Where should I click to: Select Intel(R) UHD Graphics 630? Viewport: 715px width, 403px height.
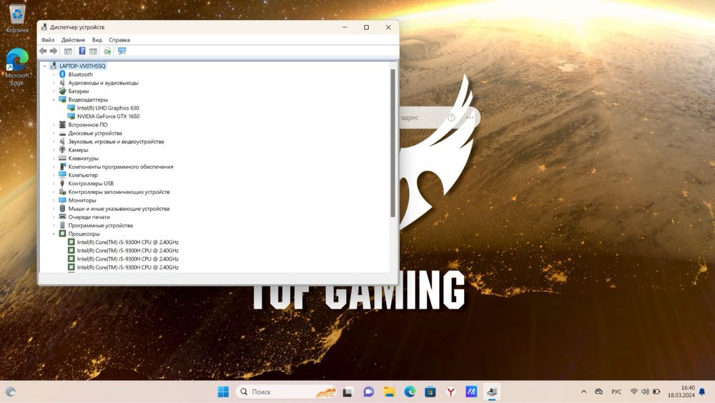(x=108, y=108)
